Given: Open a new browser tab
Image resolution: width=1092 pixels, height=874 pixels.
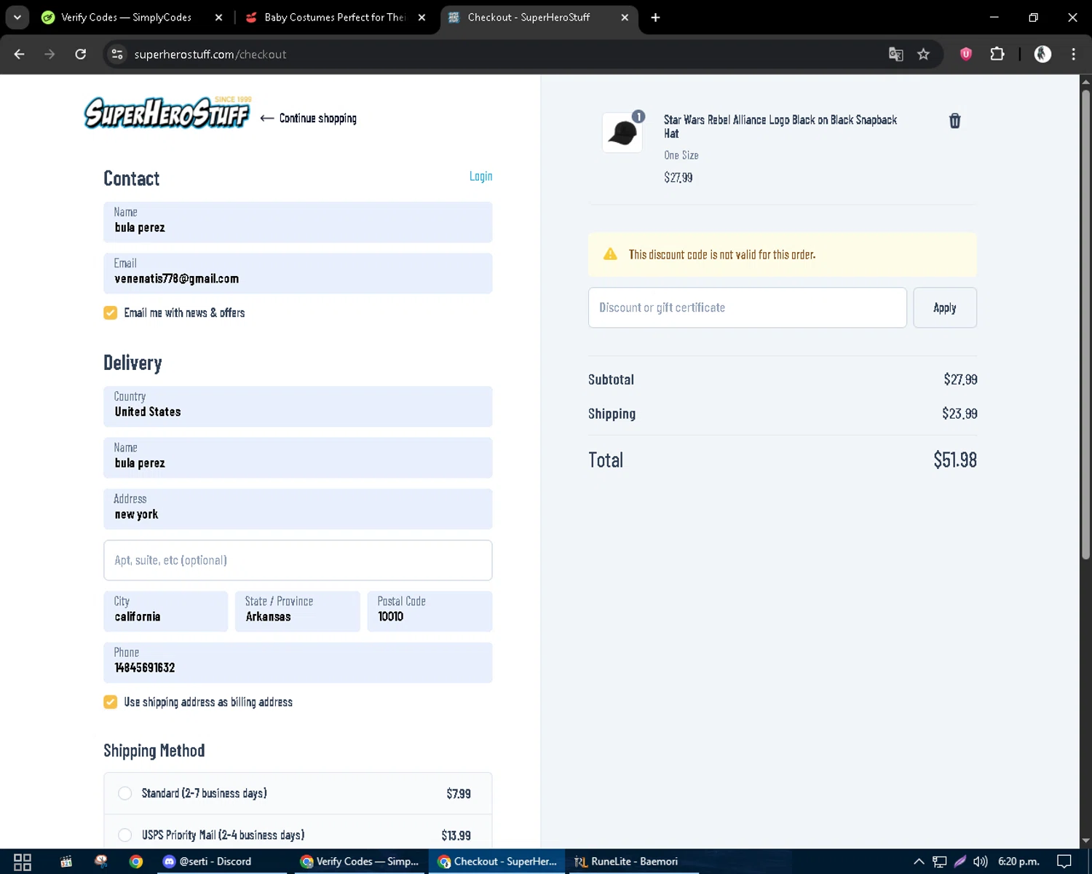Looking at the screenshot, I should 655,17.
